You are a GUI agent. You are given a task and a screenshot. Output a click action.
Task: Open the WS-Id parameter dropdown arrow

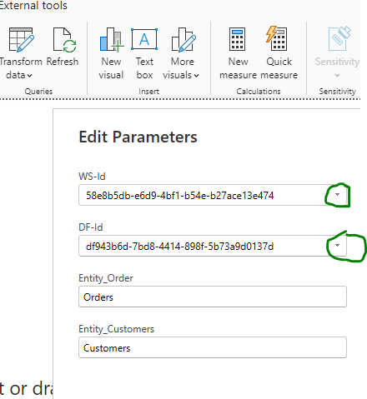pos(337,195)
